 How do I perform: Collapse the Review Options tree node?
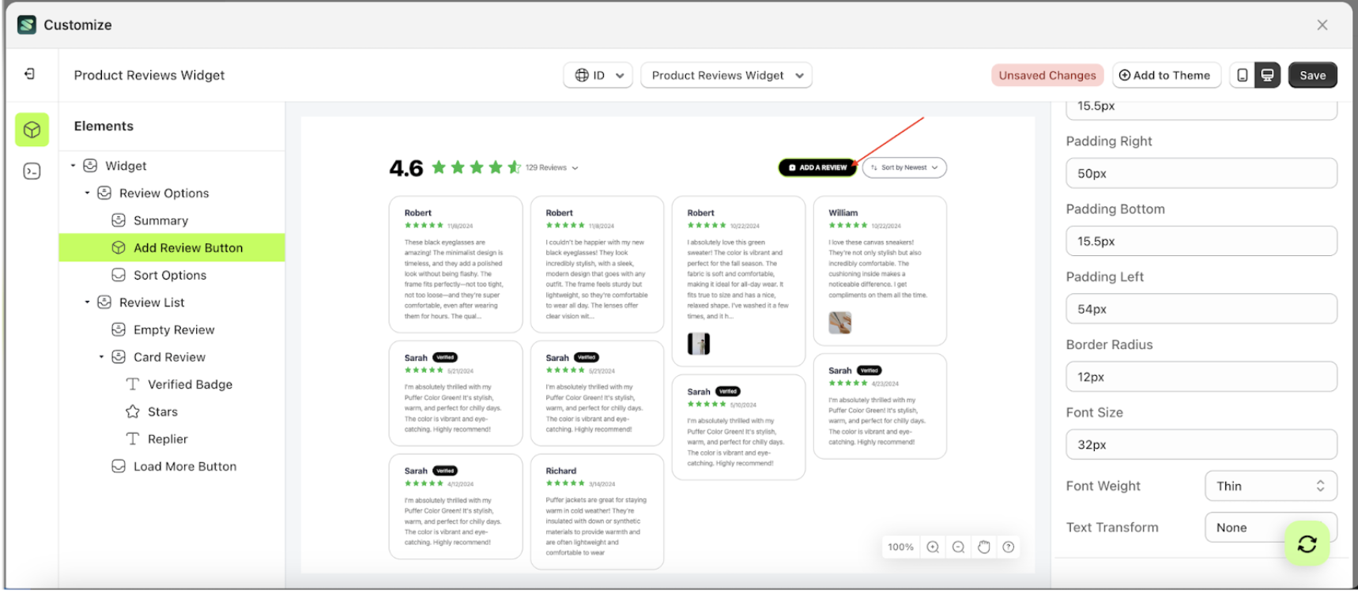(88, 194)
